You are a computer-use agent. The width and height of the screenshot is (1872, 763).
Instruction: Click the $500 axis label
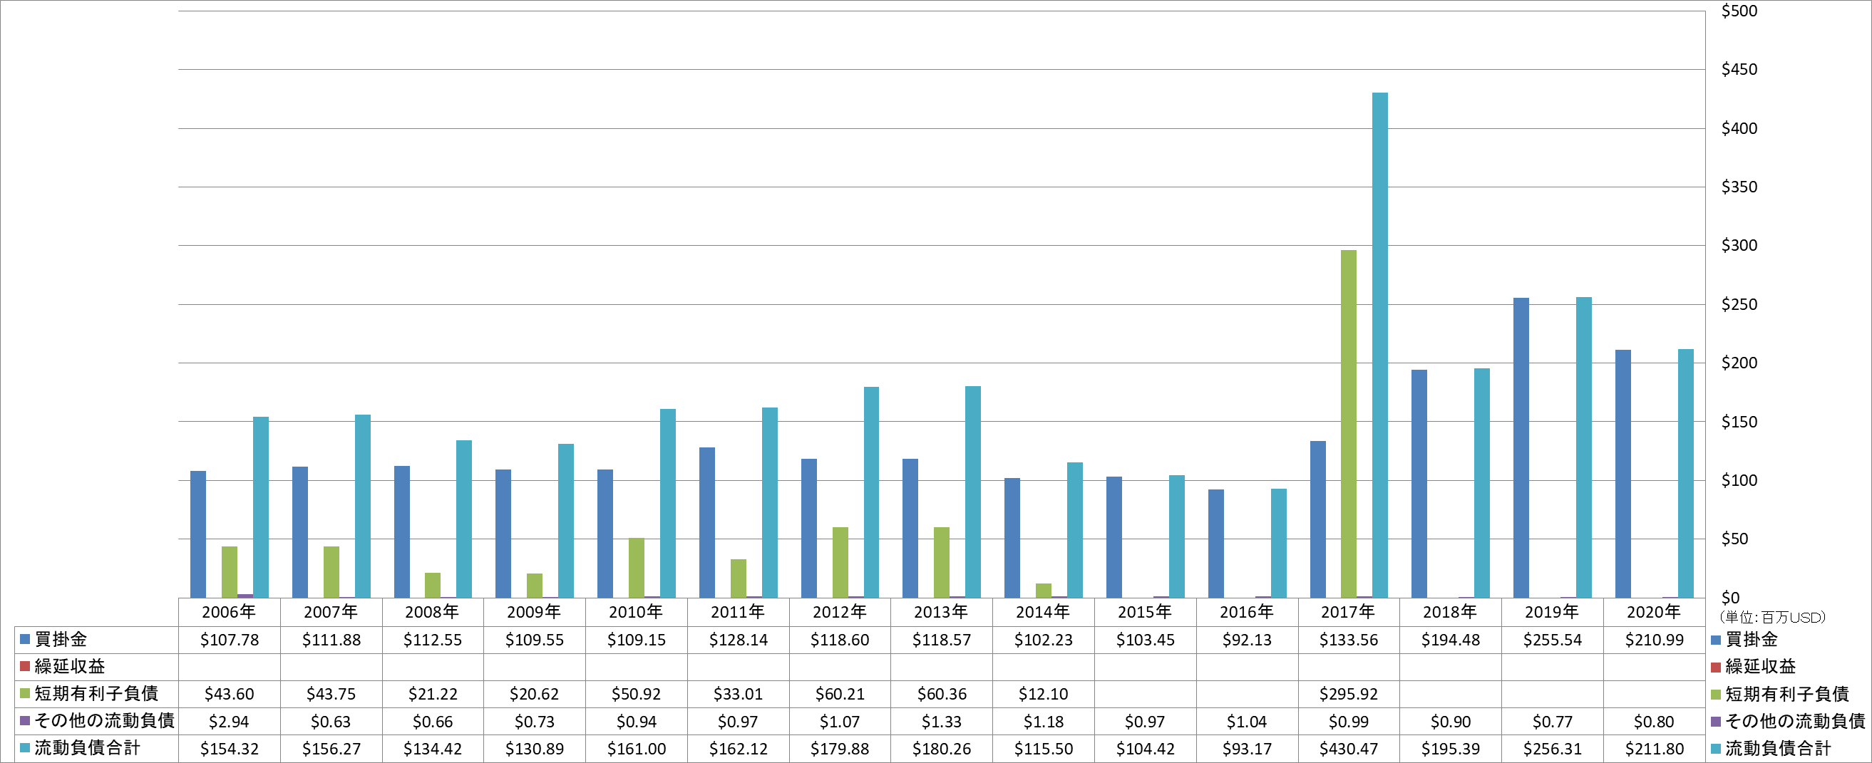click(1739, 11)
